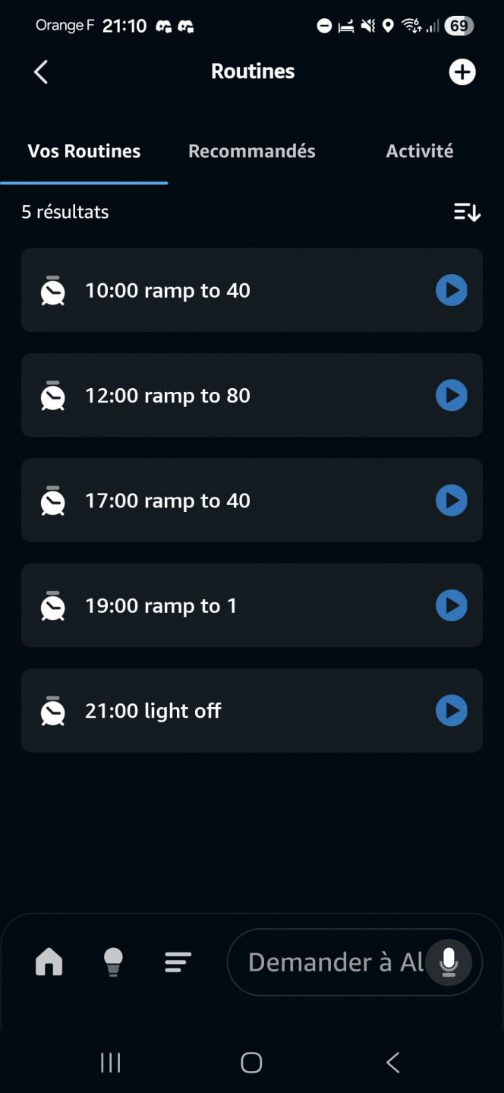Tap the microphone icon to speak
The width and height of the screenshot is (504, 1093).
pos(449,962)
